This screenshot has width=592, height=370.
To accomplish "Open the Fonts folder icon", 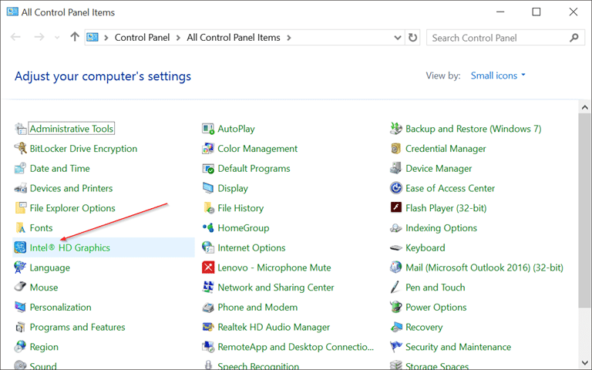I will pos(20,227).
